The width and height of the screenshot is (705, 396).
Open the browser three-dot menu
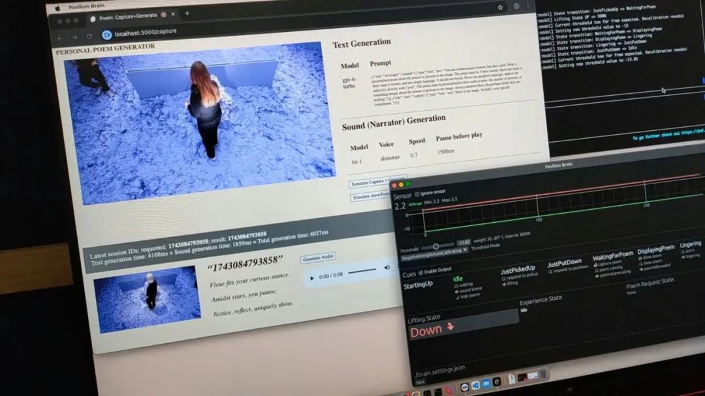(528, 6)
